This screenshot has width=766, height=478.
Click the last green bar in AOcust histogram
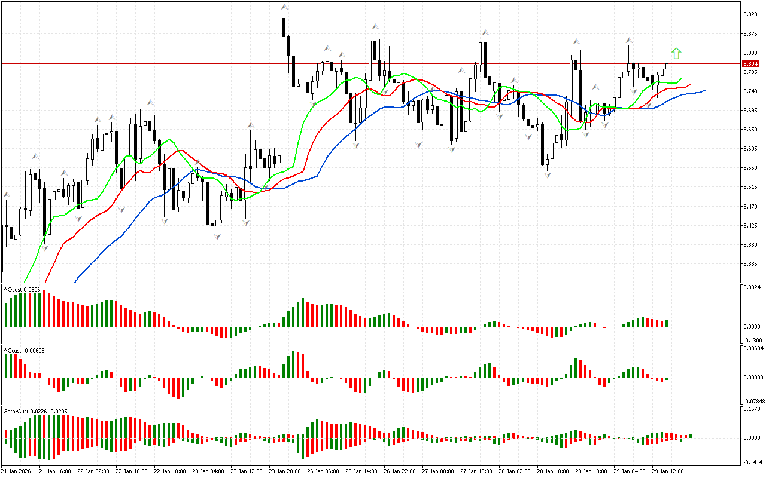click(666, 323)
